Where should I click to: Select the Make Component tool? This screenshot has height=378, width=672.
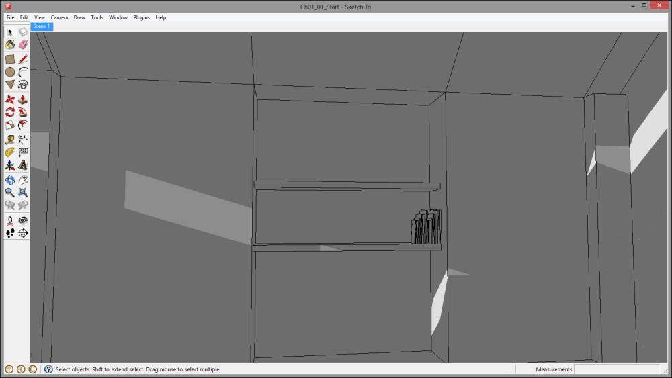pos(23,32)
